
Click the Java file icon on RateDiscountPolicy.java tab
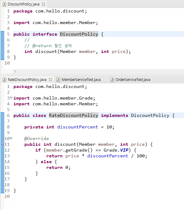pos(5,80)
